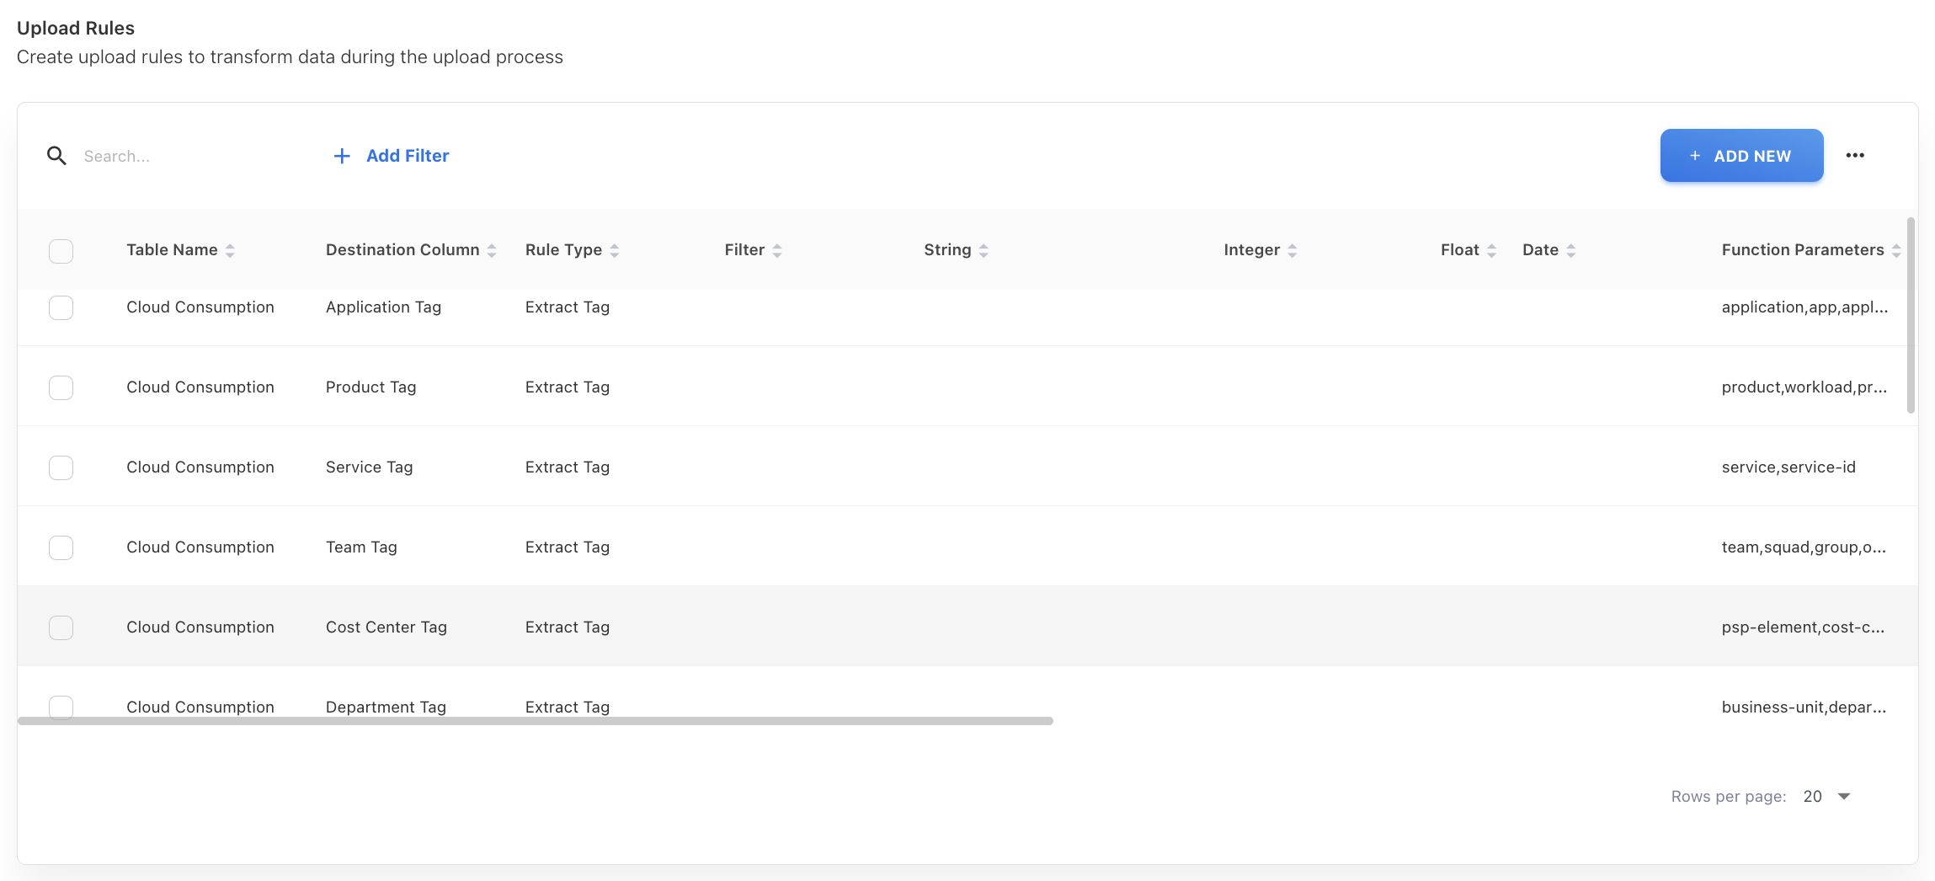Click the search magnifier icon
This screenshot has width=1935, height=881.
(56, 156)
